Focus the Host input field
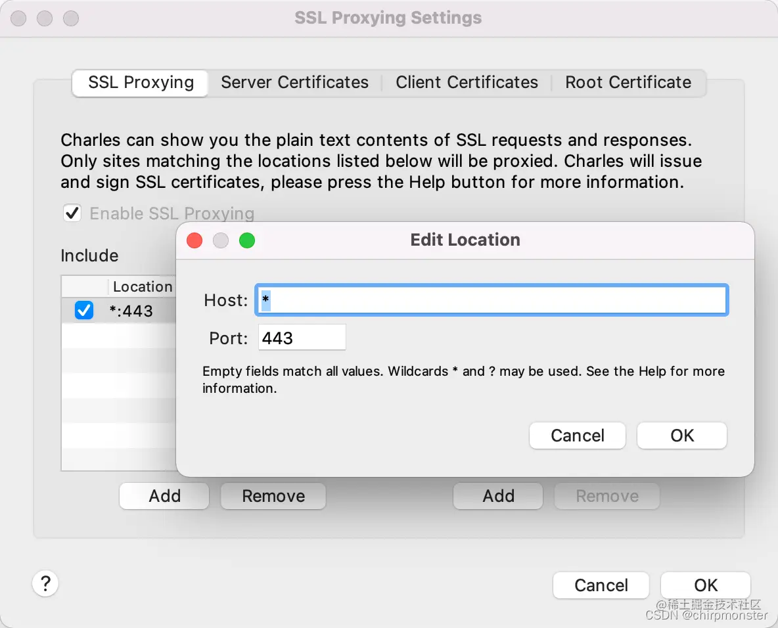 (492, 300)
